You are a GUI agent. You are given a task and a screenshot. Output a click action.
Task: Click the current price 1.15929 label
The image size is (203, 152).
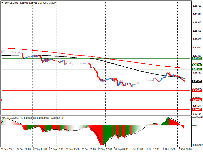[x=197, y=81]
